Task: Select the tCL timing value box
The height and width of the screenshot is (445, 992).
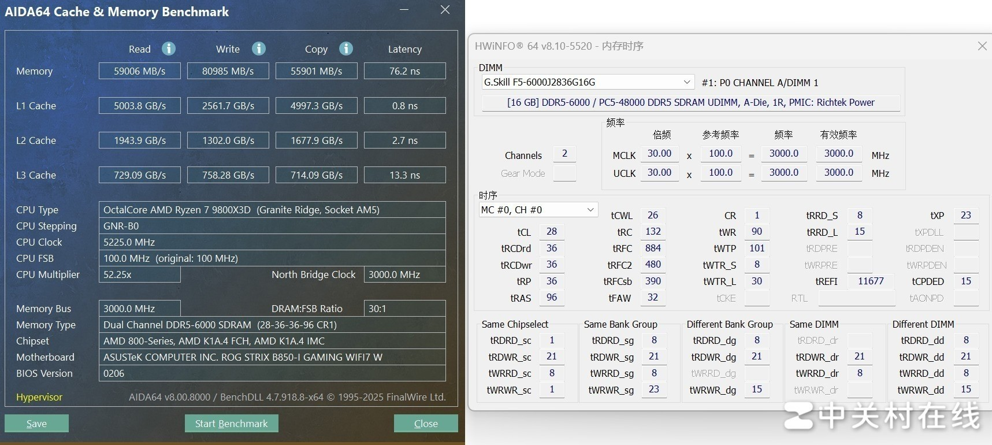Action: [552, 232]
